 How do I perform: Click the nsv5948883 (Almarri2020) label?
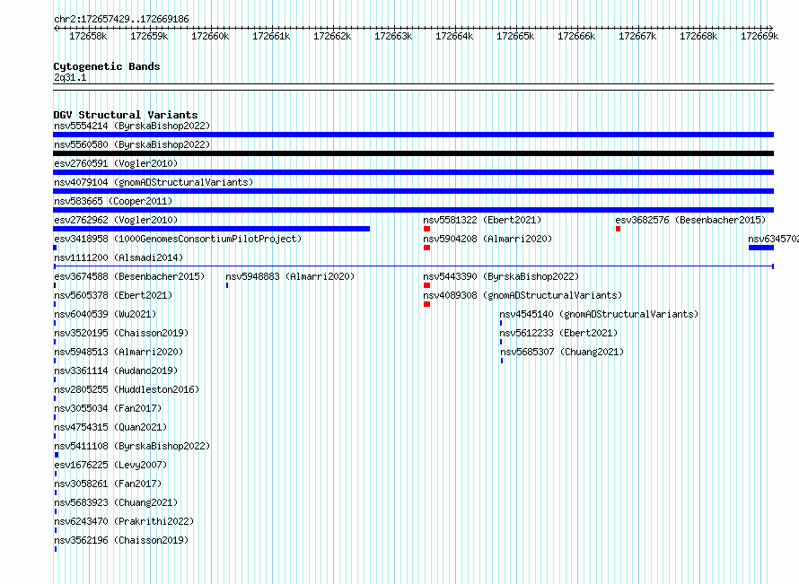[290, 276]
